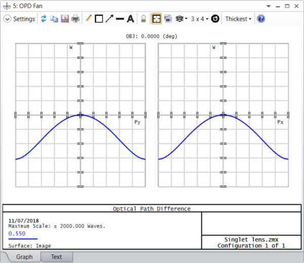Switch to the Graph tab
Screen dimensions: 304x263
pyautogui.click(x=24, y=257)
